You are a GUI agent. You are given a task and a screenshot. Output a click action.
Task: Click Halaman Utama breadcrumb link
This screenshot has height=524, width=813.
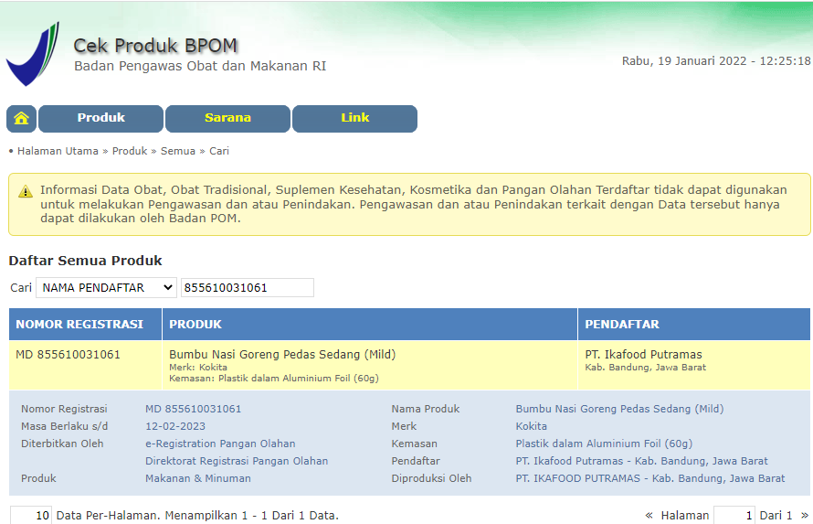point(58,151)
